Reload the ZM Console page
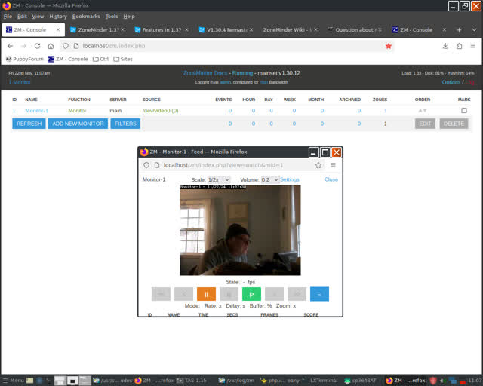Viewport: 483px width, 386px height. click(37, 46)
